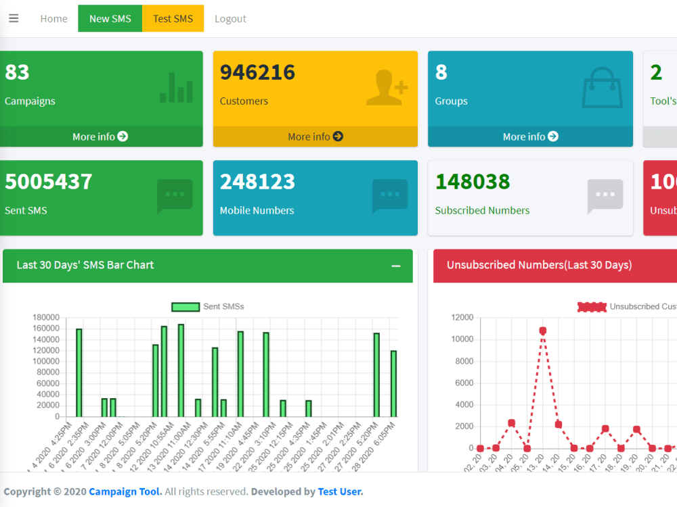The height and width of the screenshot is (507, 677).
Task: Click the Sent SMS label
Action: (26, 210)
